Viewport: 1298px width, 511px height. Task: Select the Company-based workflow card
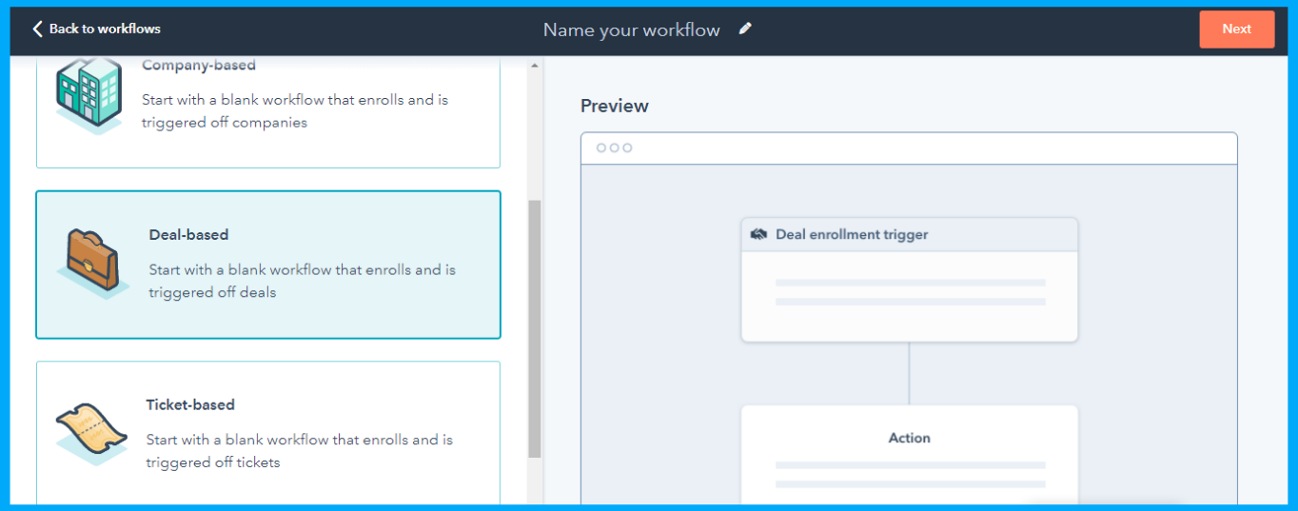pyautogui.click(x=268, y=112)
